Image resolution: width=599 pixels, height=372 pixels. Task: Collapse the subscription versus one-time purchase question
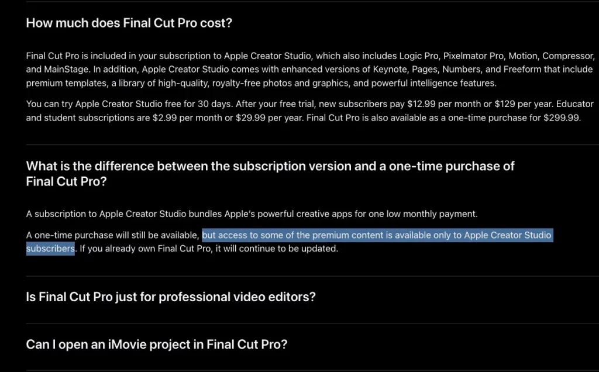pyautogui.click(x=270, y=173)
